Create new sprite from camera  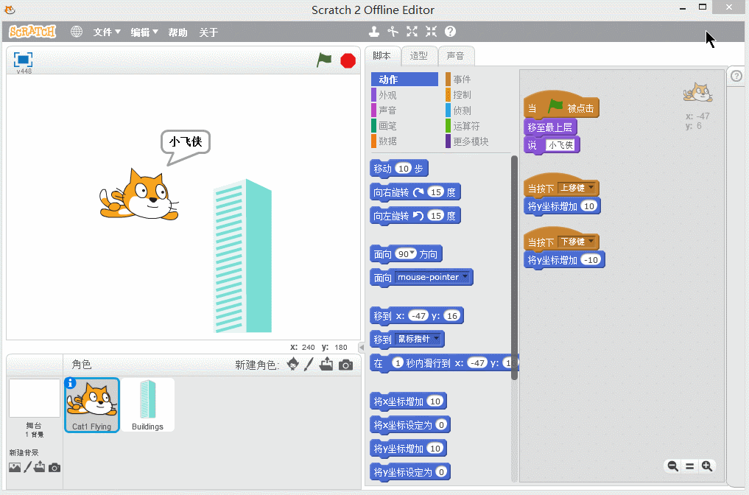pos(346,365)
